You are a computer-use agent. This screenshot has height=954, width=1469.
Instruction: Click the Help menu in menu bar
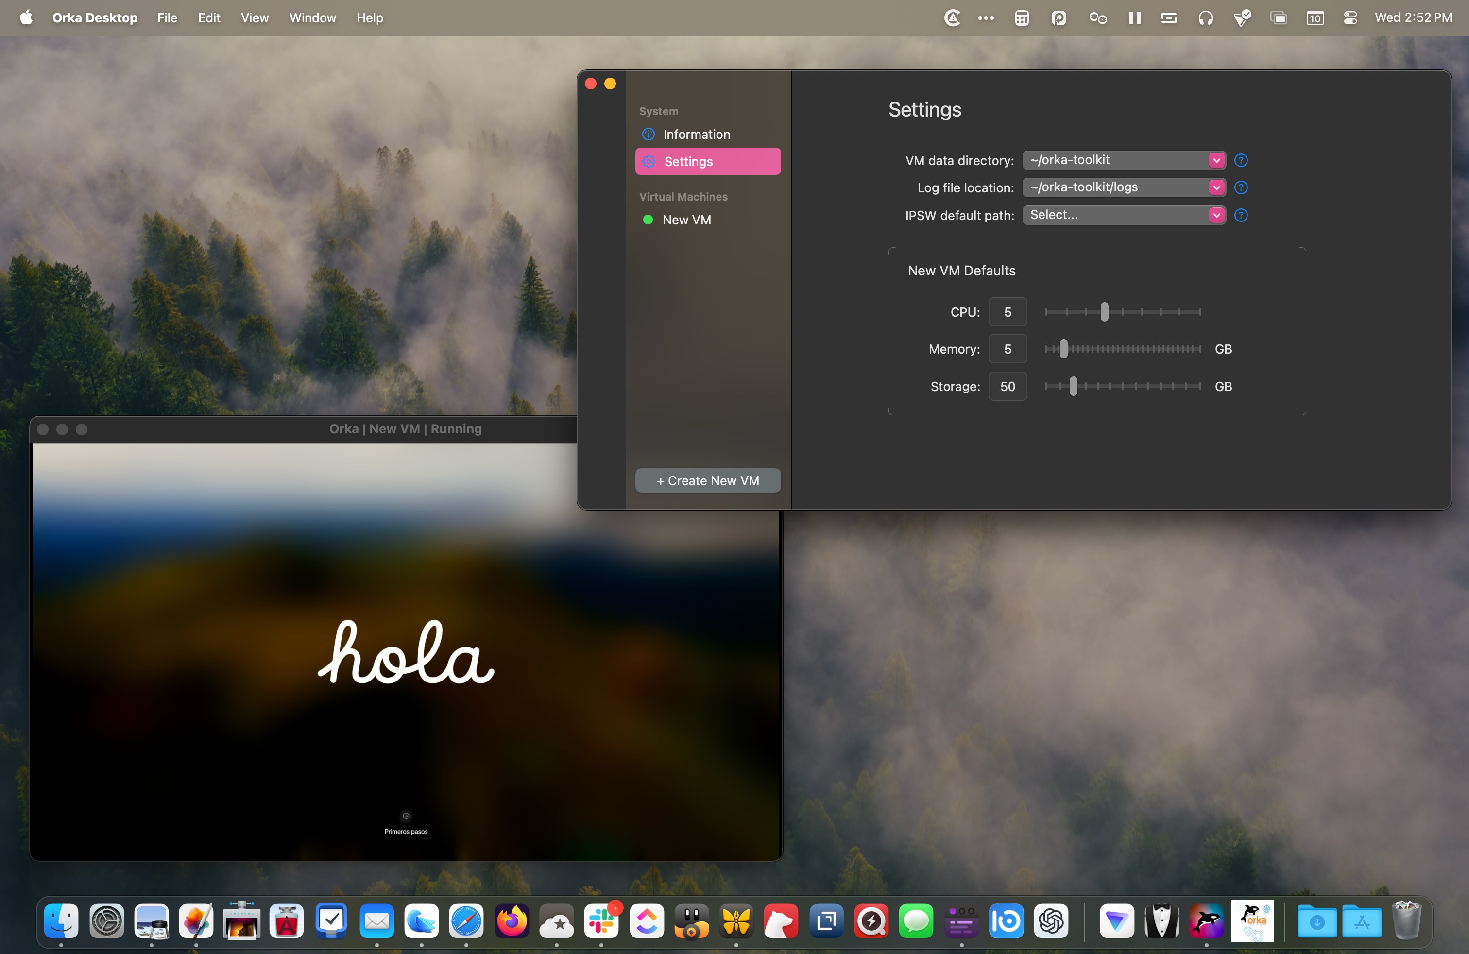(372, 18)
